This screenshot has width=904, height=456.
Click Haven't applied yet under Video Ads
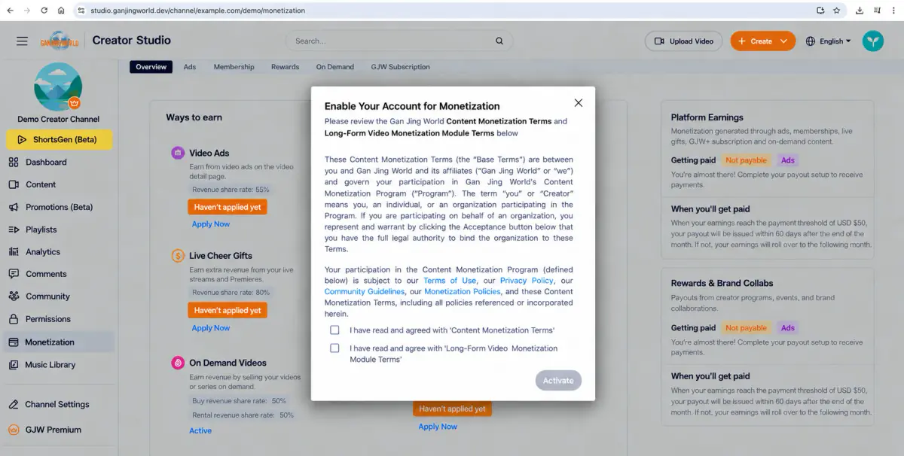(228, 207)
